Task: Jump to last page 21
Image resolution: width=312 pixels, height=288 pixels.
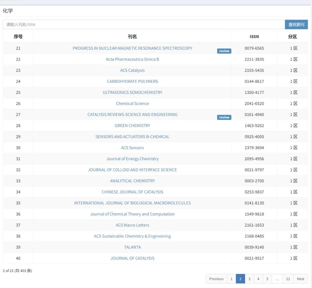Action: [x=288, y=279]
